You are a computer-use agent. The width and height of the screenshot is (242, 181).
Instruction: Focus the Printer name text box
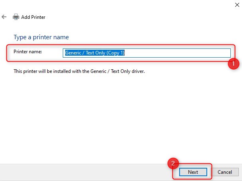click(147, 53)
